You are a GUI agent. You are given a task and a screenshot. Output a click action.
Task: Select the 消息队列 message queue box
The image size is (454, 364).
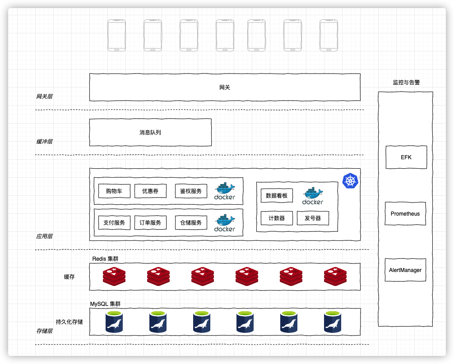point(150,132)
